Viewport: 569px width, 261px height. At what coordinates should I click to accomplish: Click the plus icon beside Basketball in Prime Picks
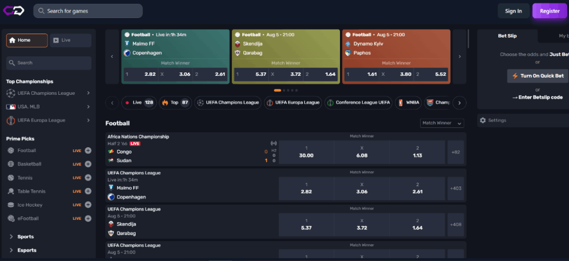coord(88,164)
